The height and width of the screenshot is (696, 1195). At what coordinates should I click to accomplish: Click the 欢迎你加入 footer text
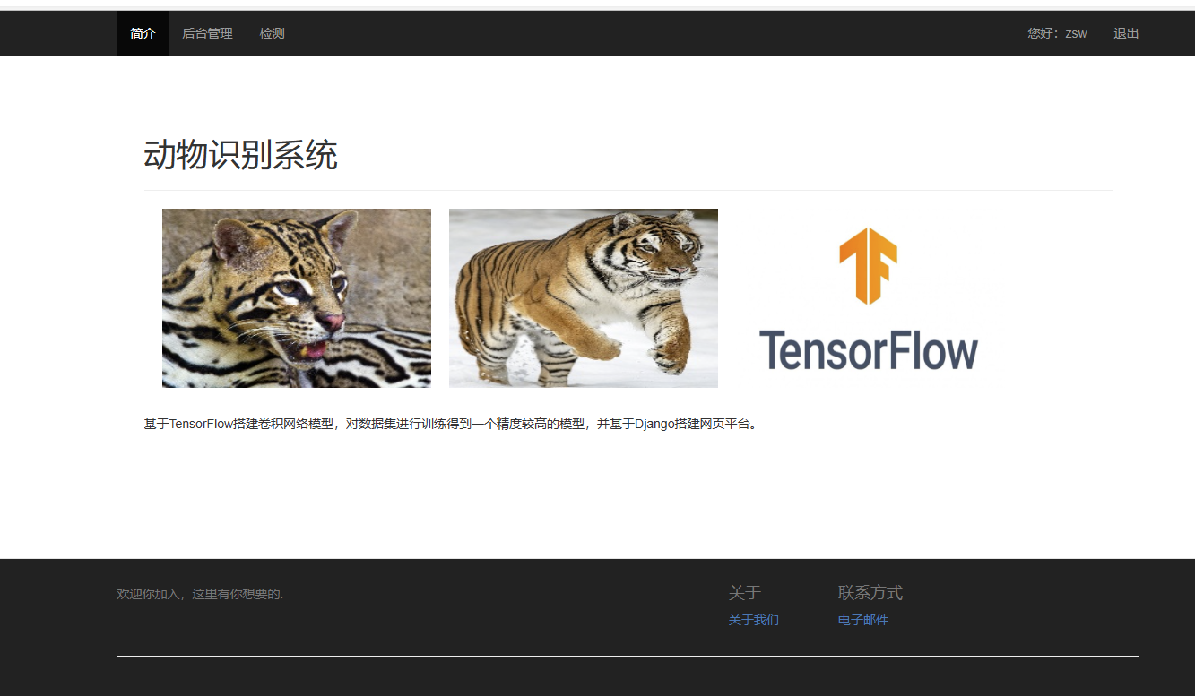(x=200, y=594)
